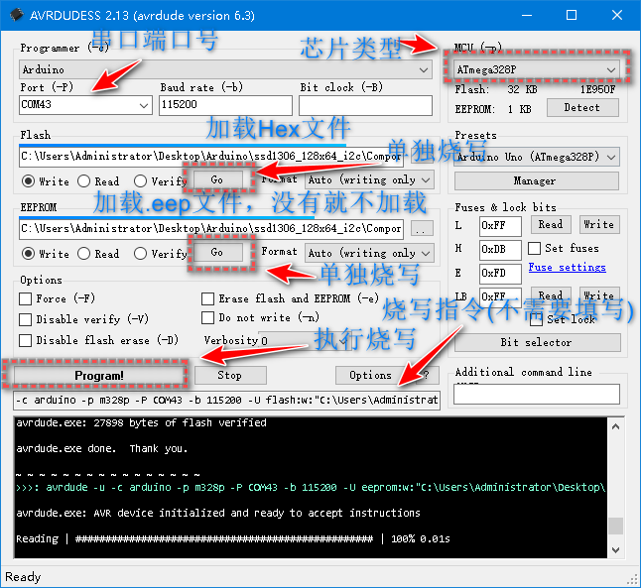The width and height of the screenshot is (641, 588).
Task: Click the avrdude command line text box
Action: 226,400
